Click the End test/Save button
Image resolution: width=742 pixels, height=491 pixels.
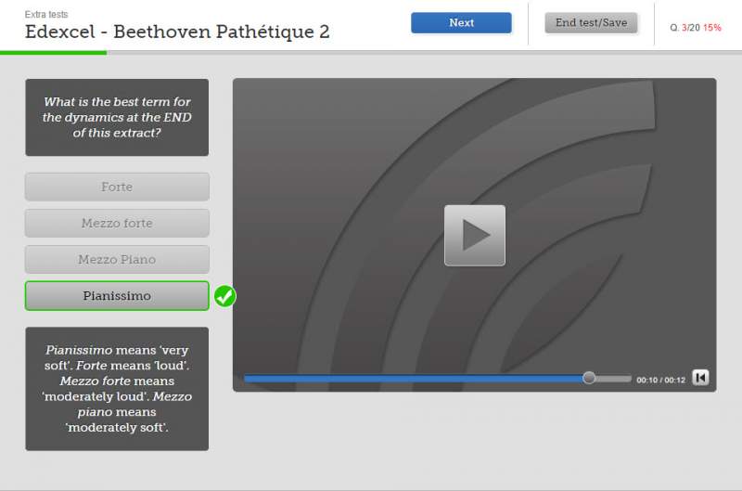click(x=591, y=22)
